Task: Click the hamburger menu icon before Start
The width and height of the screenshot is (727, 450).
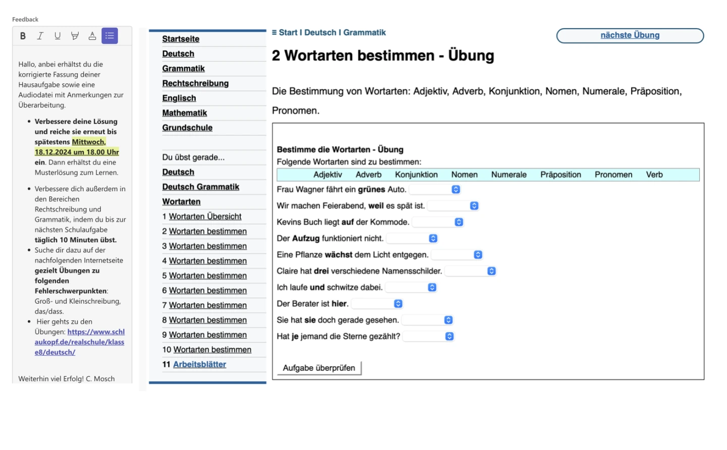Action: point(274,33)
